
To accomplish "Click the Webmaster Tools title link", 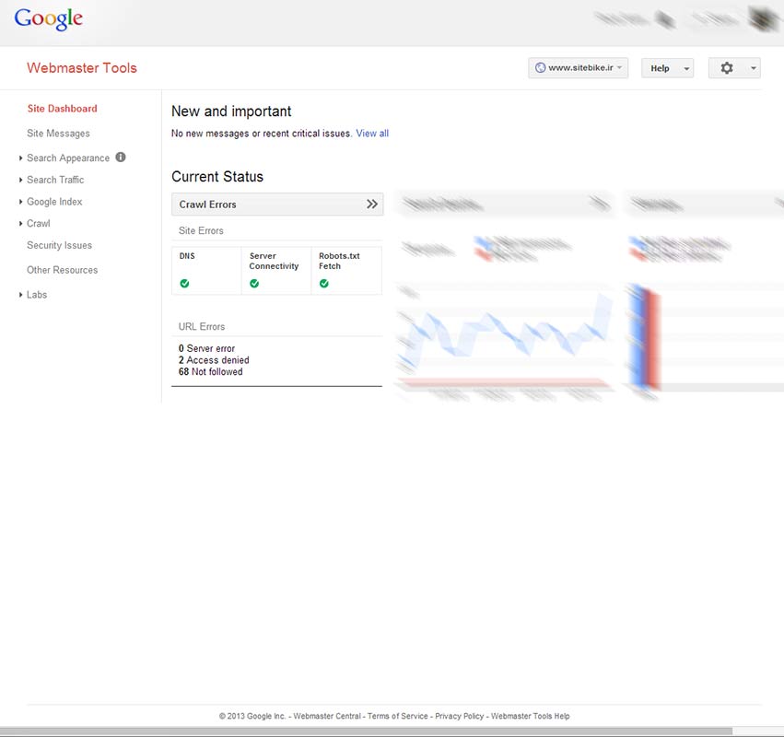I will [82, 68].
